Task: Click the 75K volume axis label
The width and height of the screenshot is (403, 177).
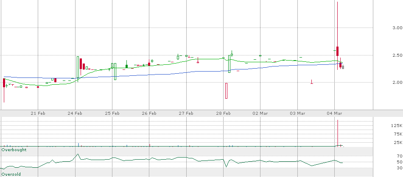Action: pyautogui.click(x=397, y=134)
